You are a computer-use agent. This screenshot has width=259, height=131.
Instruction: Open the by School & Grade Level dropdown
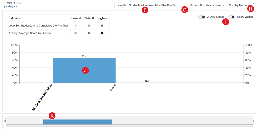205,5
